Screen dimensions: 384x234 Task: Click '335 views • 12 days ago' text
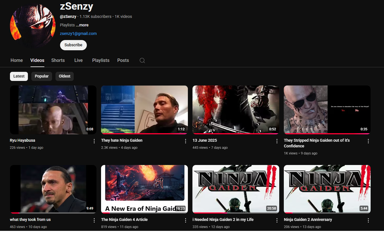coord(211,227)
